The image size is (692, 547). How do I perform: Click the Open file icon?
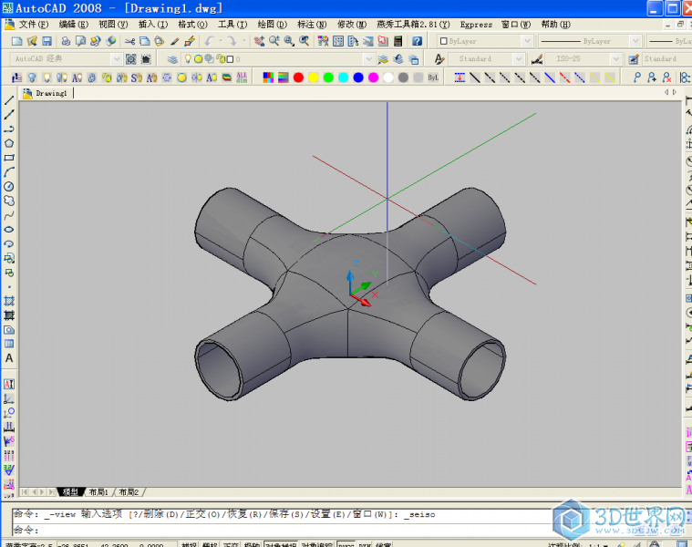click(x=32, y=41)
